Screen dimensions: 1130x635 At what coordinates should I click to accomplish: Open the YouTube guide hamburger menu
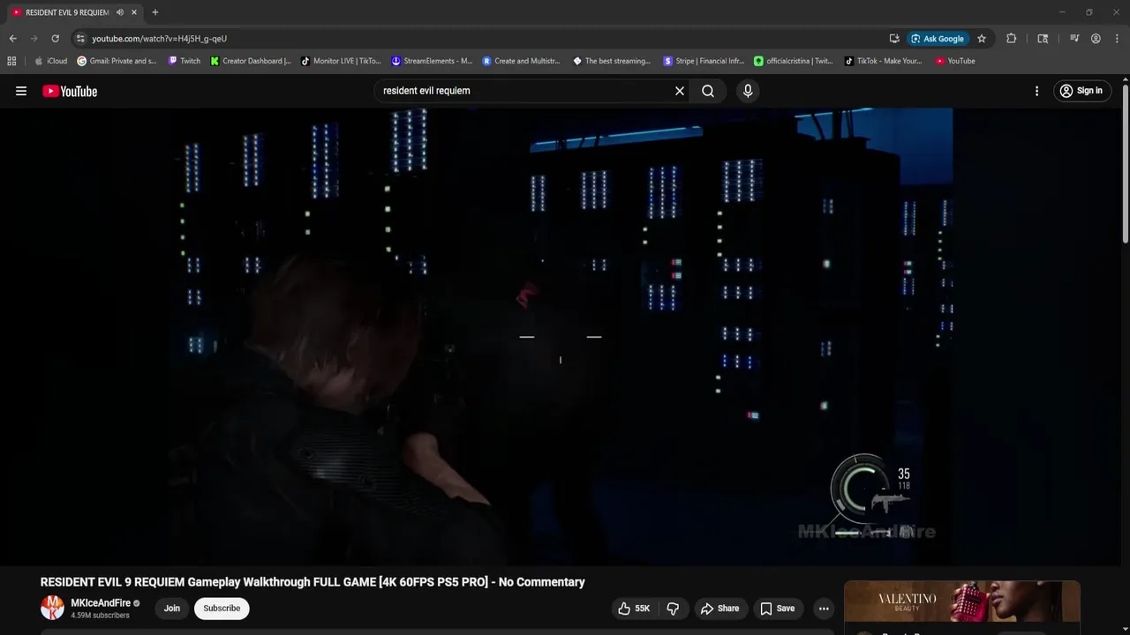point(21,91)
